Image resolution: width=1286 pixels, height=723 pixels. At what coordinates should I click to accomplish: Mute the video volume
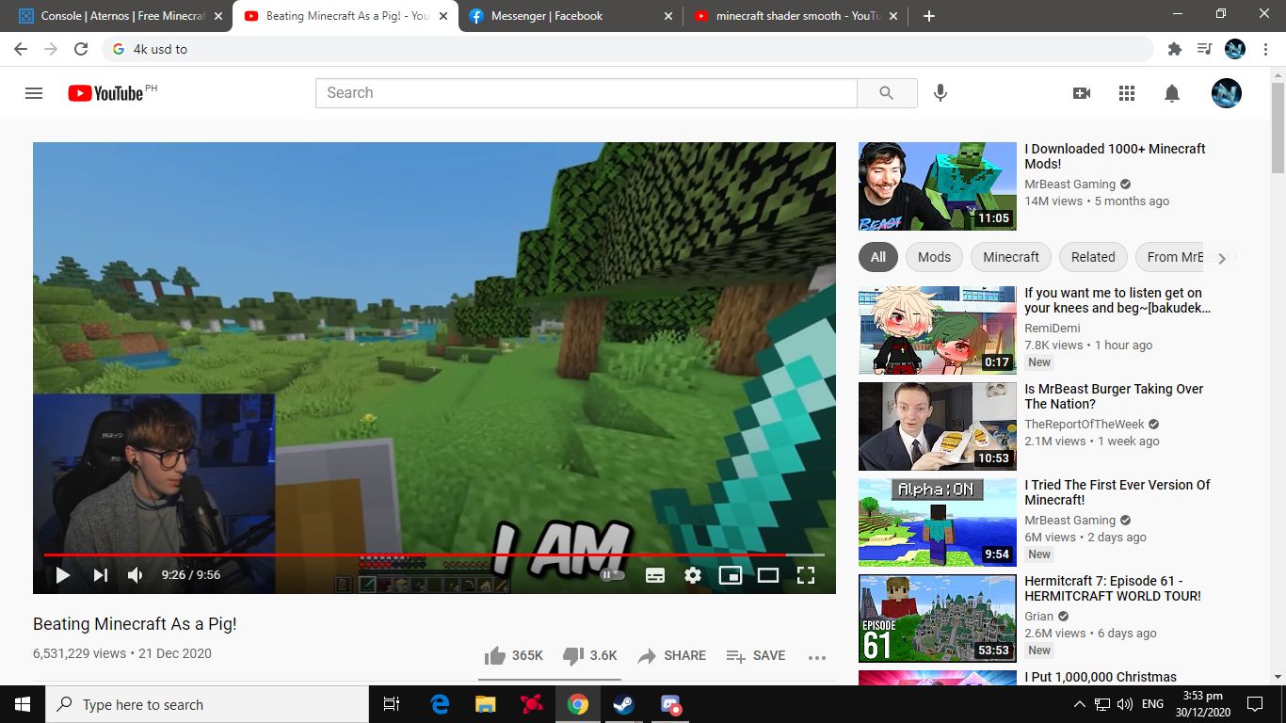point(134,574)
